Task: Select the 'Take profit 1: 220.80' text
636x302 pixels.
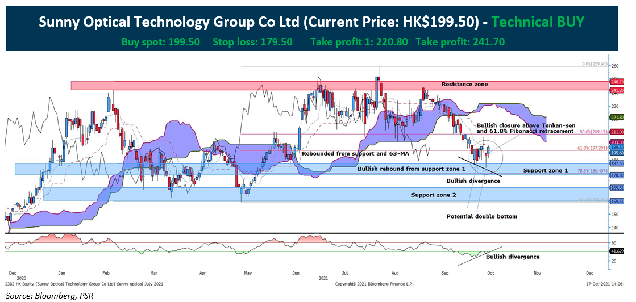Action: click(359, 41)
